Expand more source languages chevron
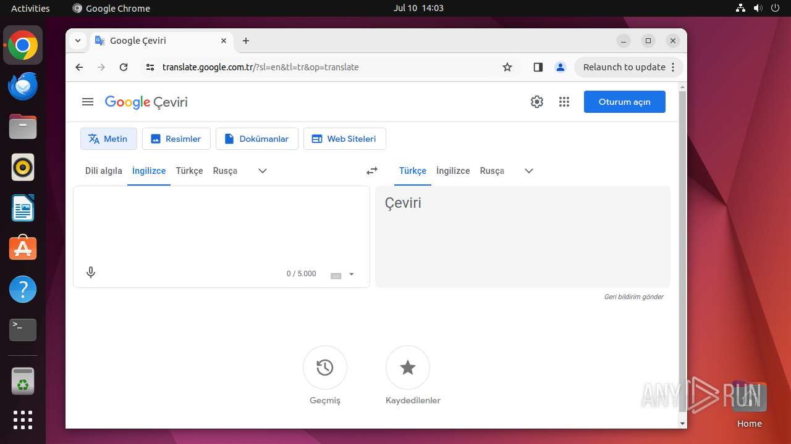Screen dimensions: 791x444 (263, 171)
